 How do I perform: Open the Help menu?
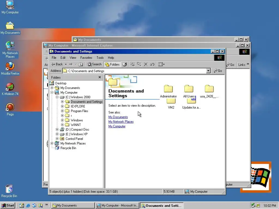111,58
